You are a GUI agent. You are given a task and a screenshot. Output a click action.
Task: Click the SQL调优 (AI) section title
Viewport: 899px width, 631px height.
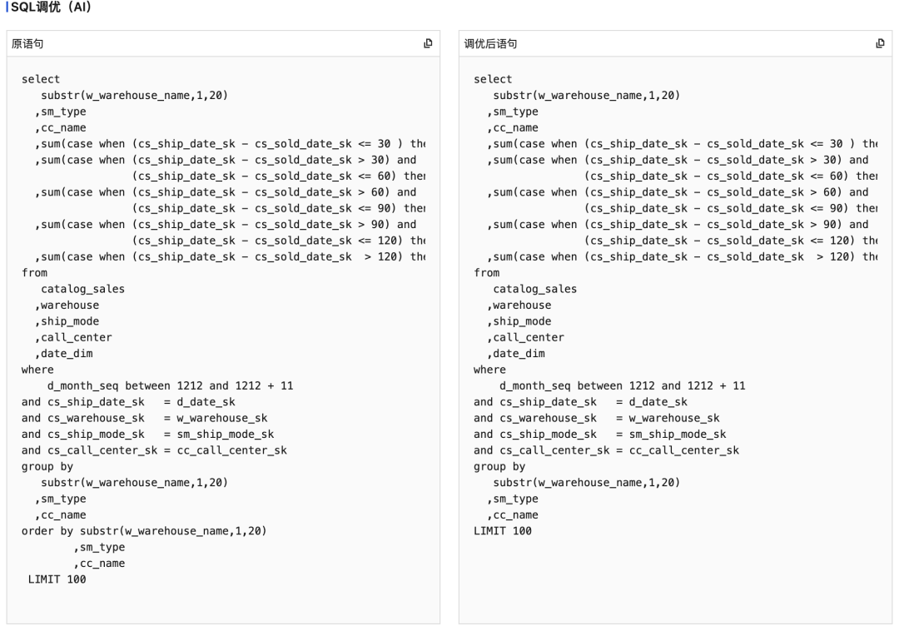click(x=51, y=7)
